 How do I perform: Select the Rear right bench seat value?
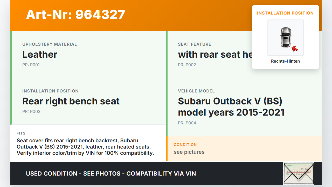[x=71, y=101]
